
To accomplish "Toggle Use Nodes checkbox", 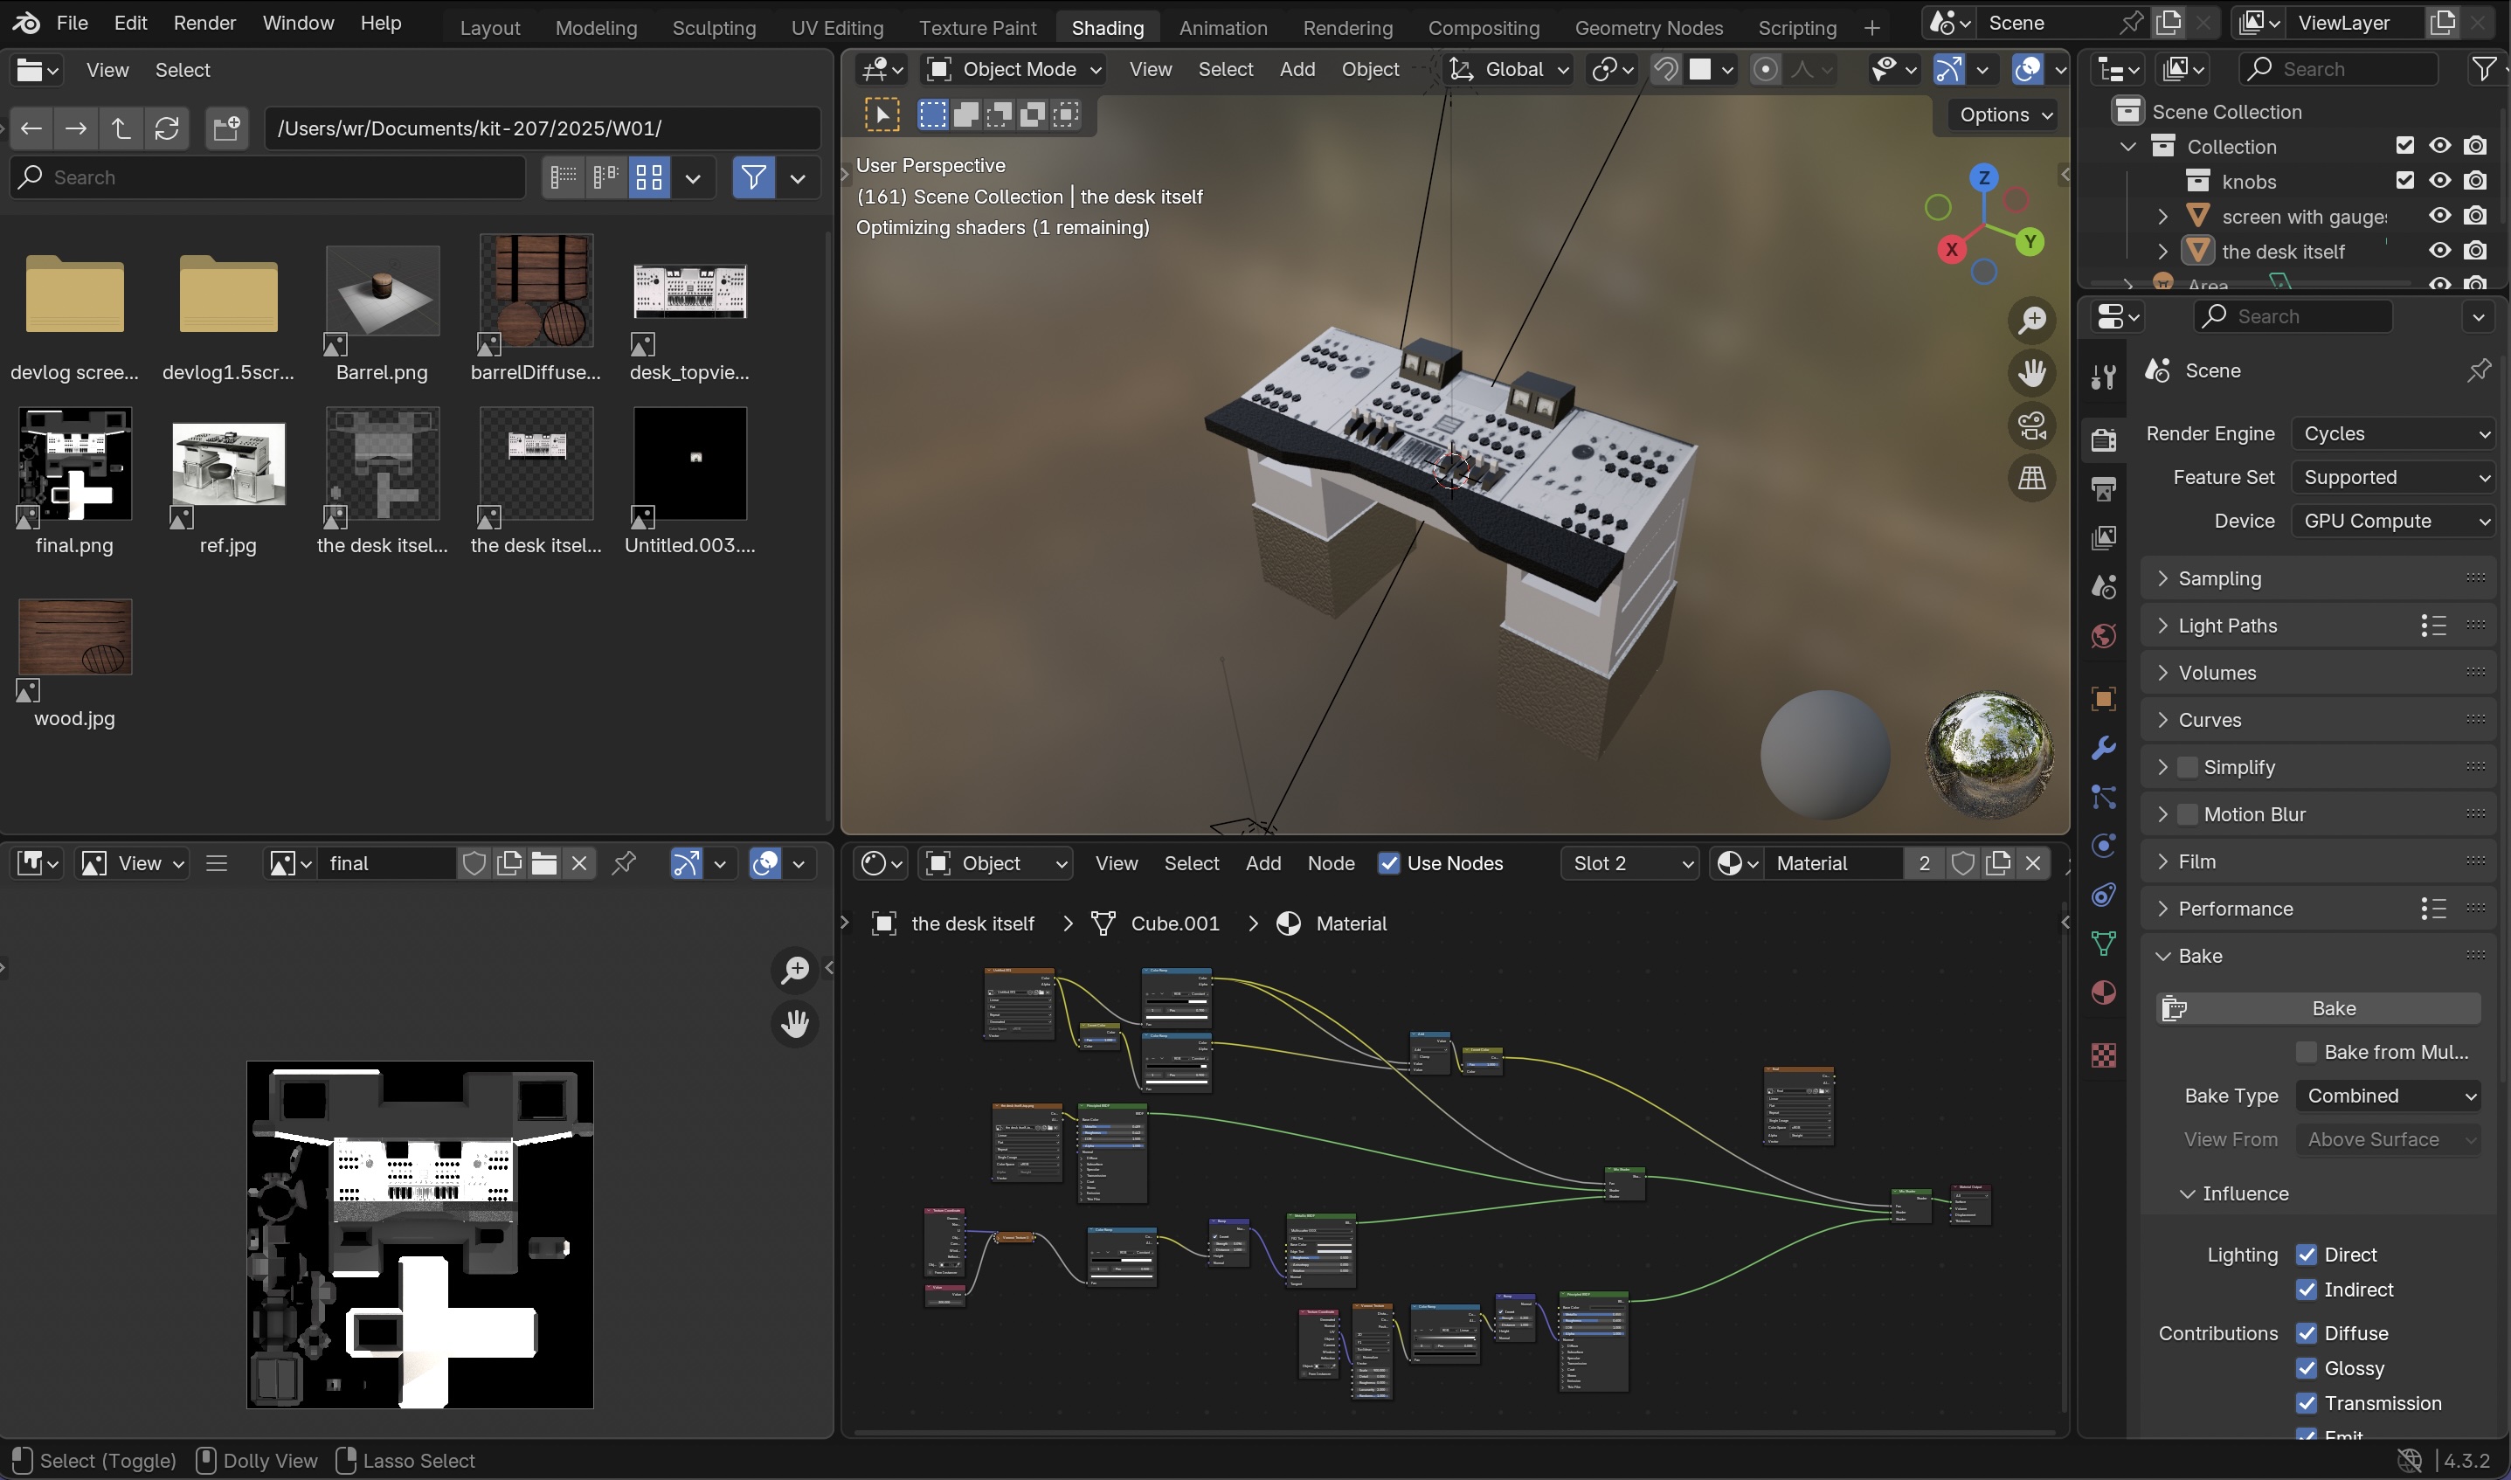I will 1388,864.
